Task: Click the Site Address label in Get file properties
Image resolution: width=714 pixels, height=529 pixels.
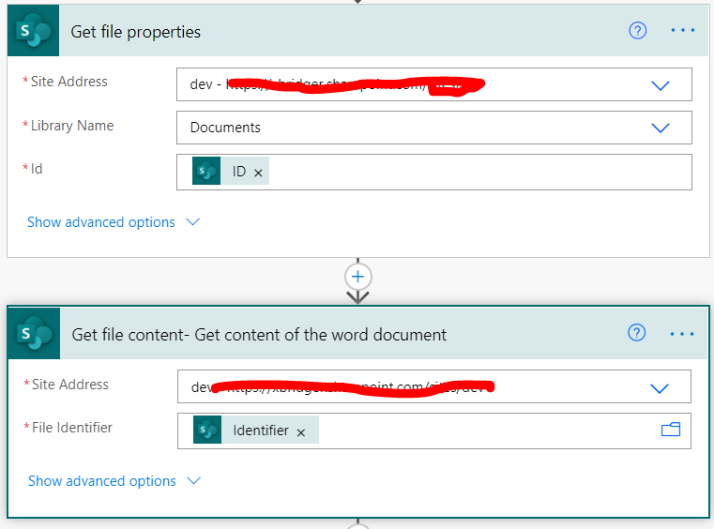Action: click(x=69, y=82)
